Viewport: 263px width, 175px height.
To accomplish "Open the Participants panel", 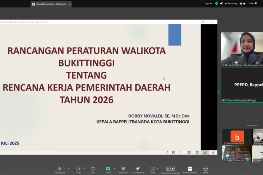I will click(x=60, y=169).
